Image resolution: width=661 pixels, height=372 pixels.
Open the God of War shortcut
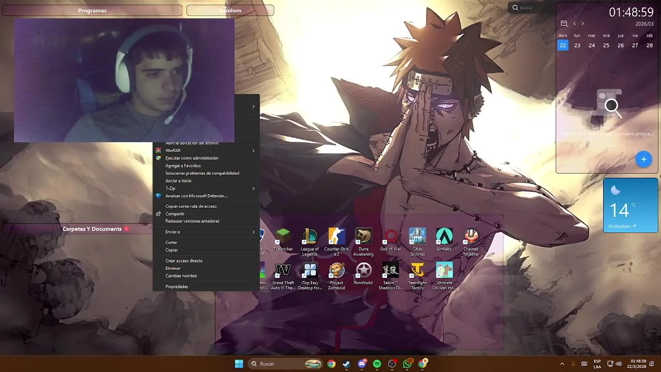point(390,240)
